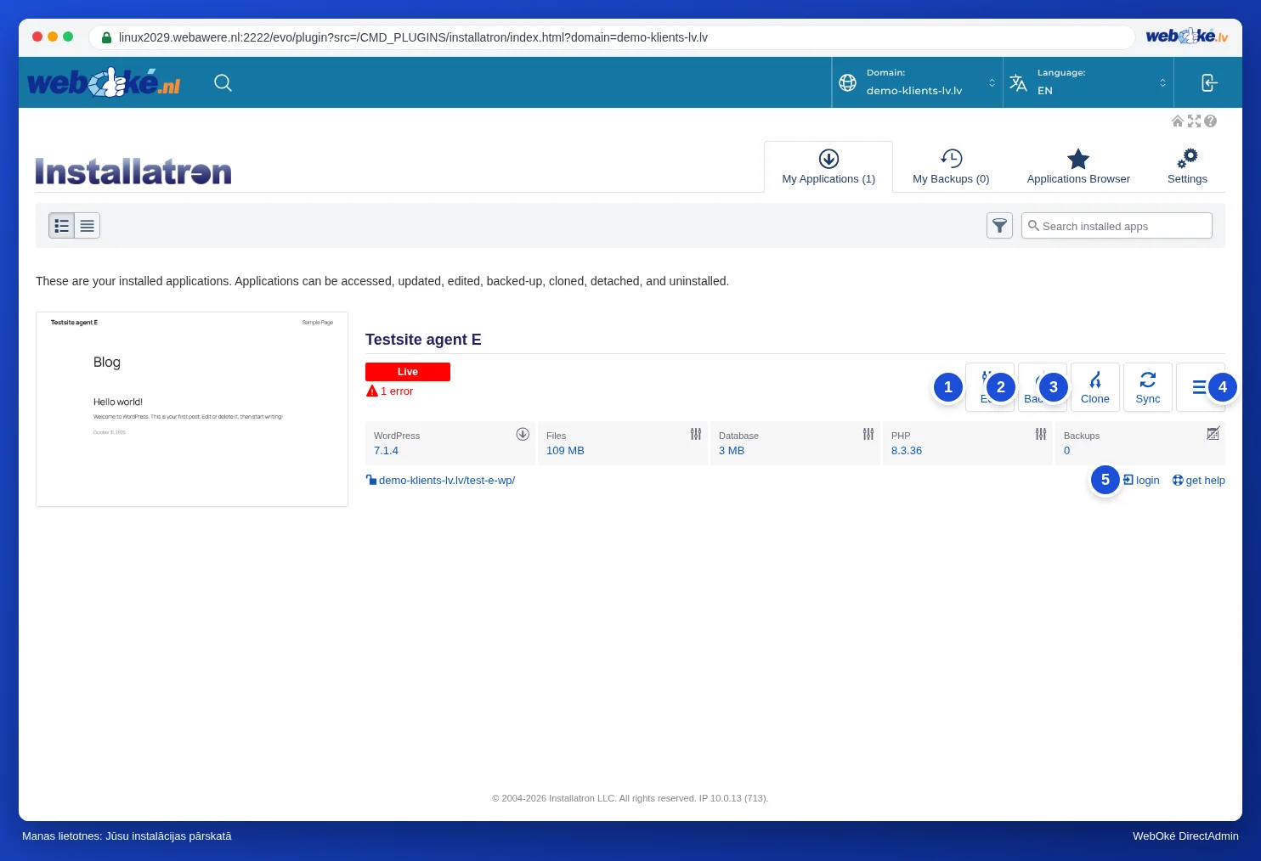Viewport: 1261px width, 861px height.
Task: Click the Backups count 0
Action: coord(1067,451)
